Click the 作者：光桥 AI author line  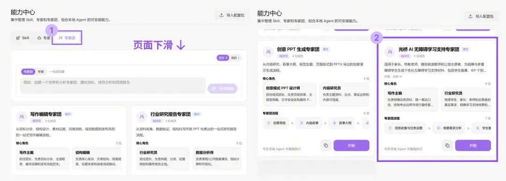[393, 77]
